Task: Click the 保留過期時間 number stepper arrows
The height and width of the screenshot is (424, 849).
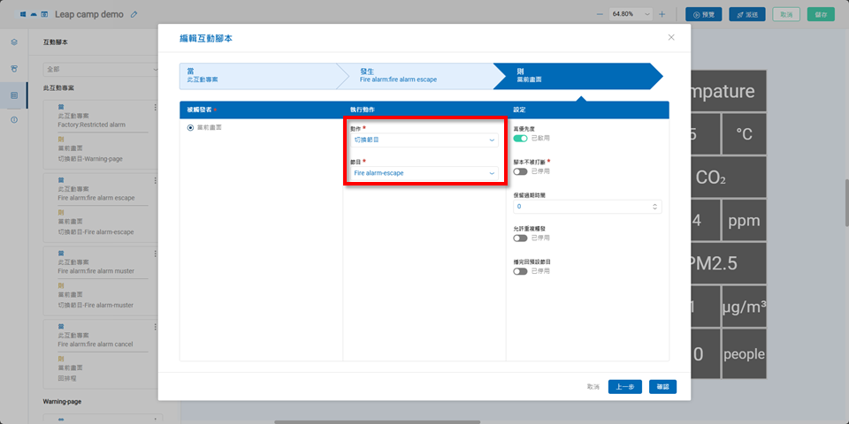Action: pyautogui.click(x=654, y=206)
